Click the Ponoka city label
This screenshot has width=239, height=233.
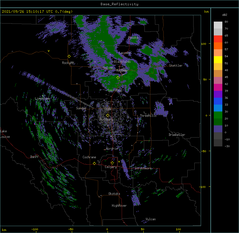pyautogui.click(x=133, y=38)
